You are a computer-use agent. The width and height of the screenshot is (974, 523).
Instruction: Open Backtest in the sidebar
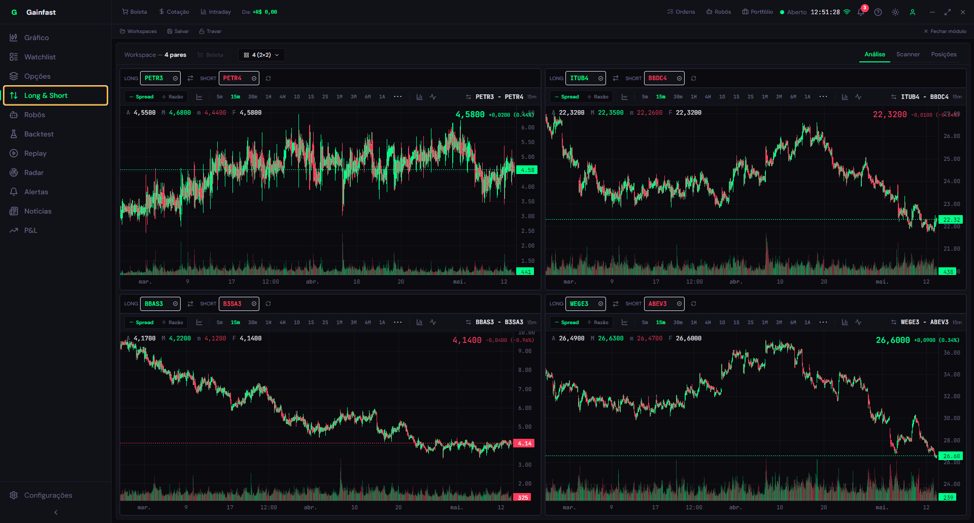[x=56, y=134]
